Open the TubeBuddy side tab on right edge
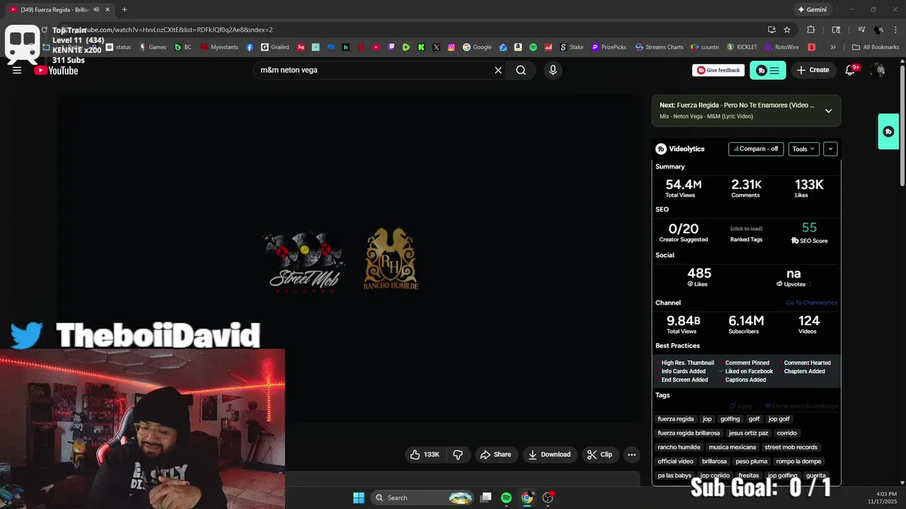This screenshot has width=906, height=509. pyautogui.click(x=888, y=131)
